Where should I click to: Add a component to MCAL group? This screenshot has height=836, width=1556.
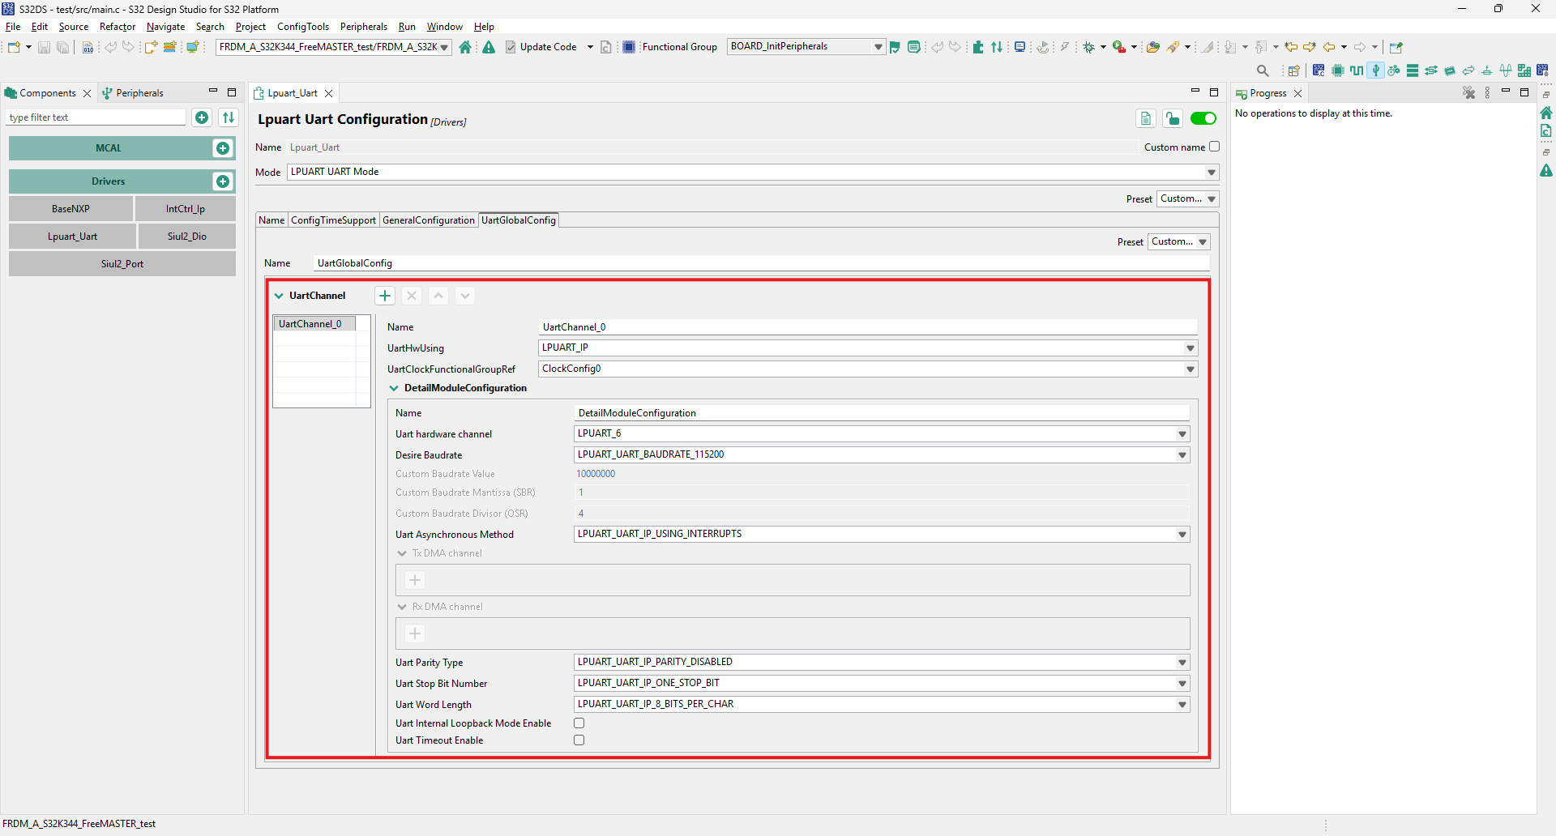(223, 148)
